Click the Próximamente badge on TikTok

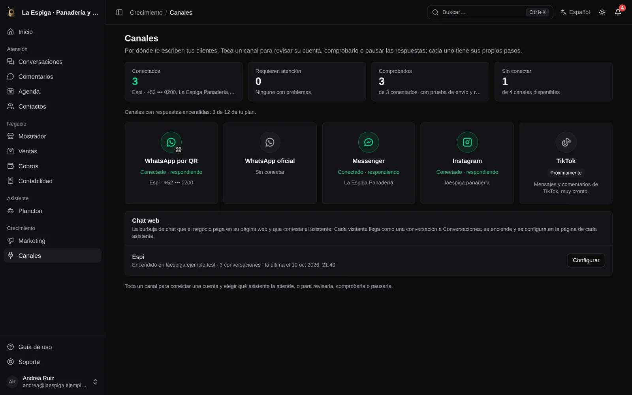point(566,173)
